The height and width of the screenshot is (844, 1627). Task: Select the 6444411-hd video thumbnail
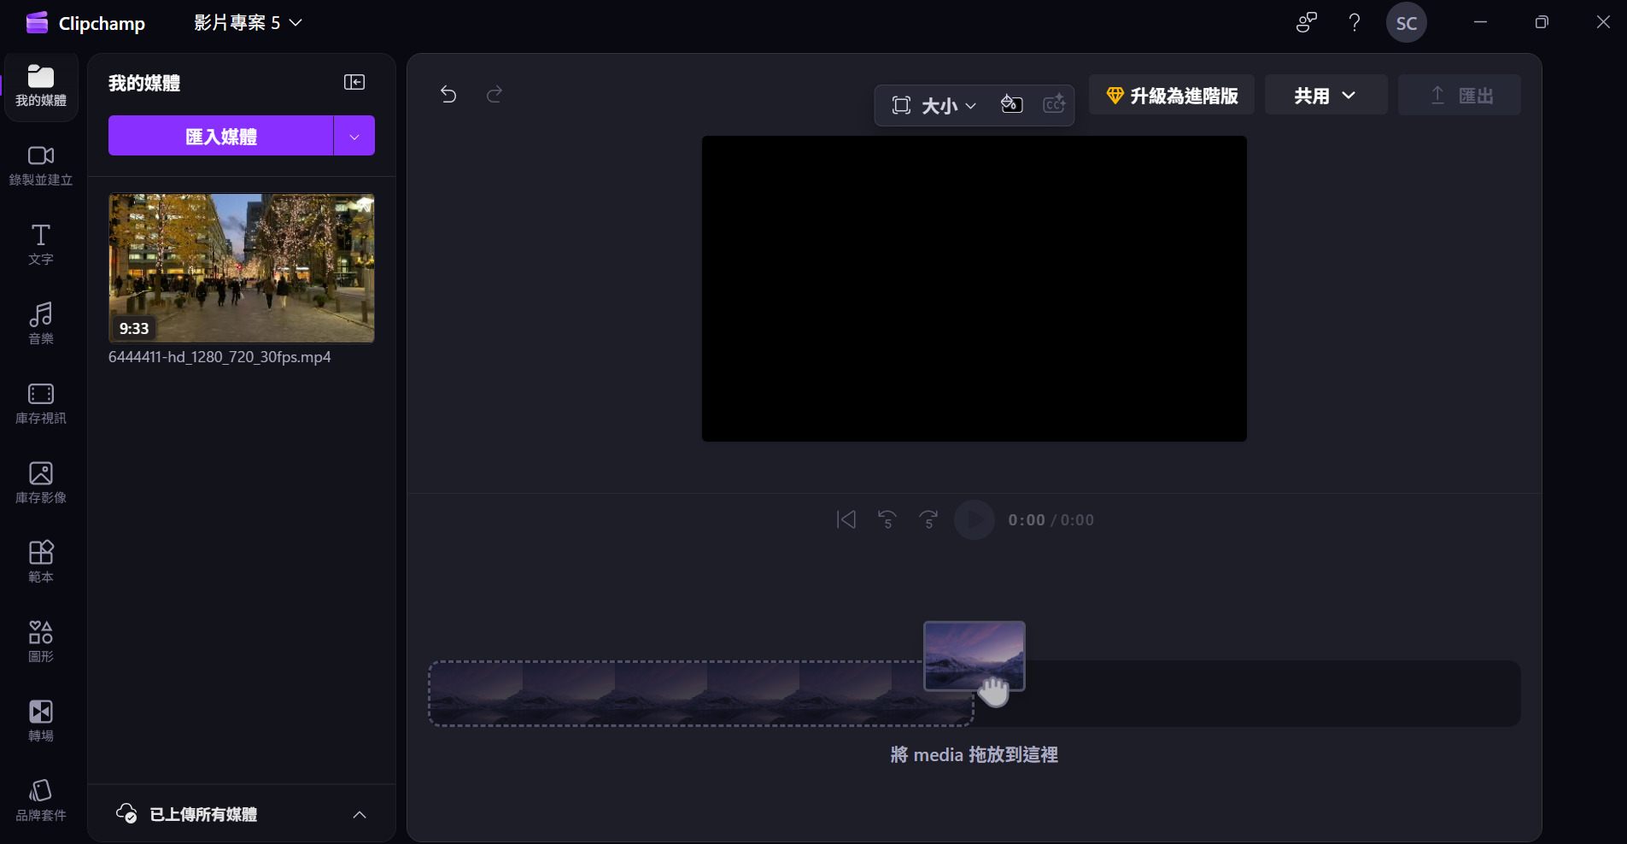[241, 267]
